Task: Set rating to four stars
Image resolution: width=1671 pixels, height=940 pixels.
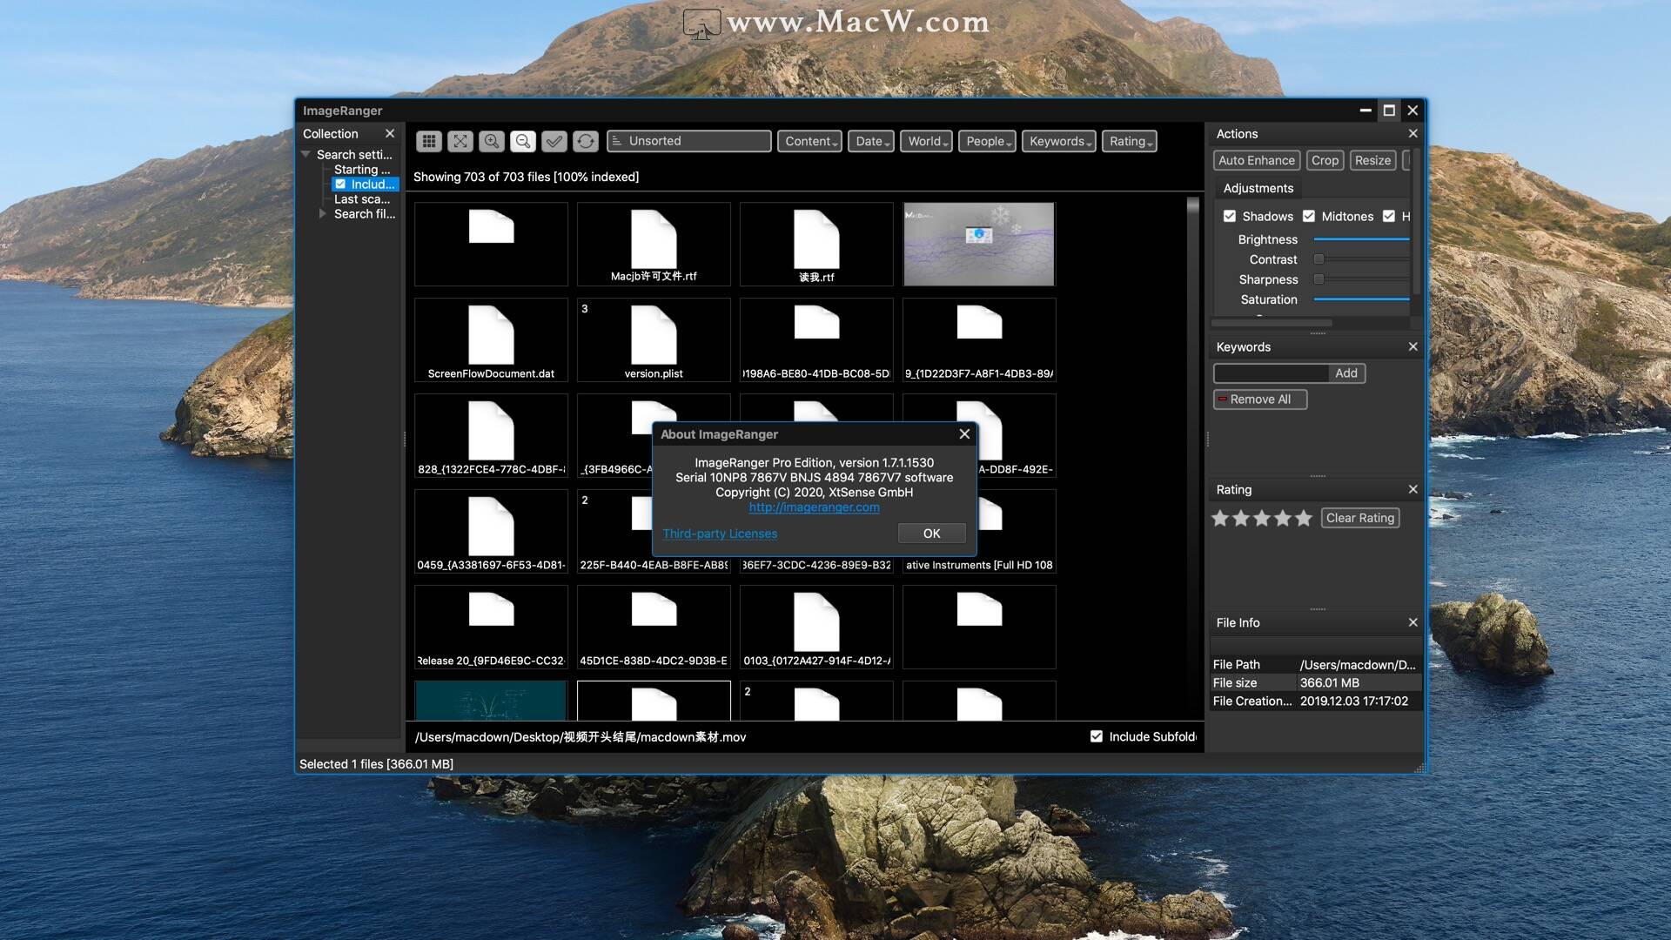Action: [1283, 518]
